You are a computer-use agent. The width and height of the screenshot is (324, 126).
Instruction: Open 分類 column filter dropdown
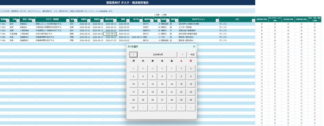(18, 21)
